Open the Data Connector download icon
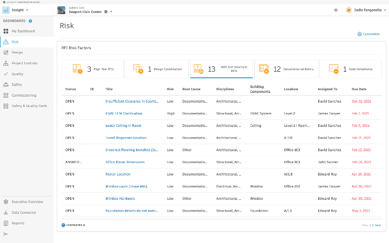Image resolution: width=389 pixels, height=243 pixels. pos(6,212)
